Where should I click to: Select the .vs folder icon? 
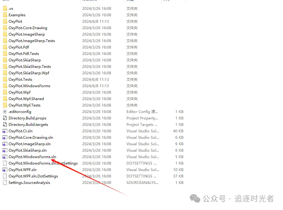click(5, 9)
